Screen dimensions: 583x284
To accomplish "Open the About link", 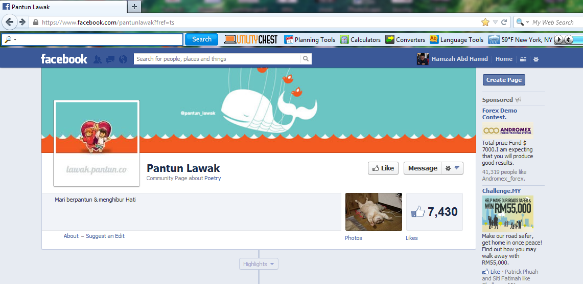I will click(71, 236).
